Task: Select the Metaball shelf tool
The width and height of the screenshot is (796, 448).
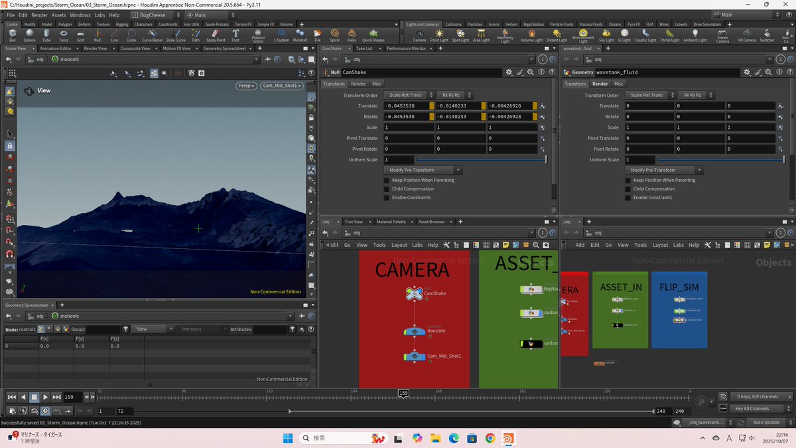Action: coord(300,35)
